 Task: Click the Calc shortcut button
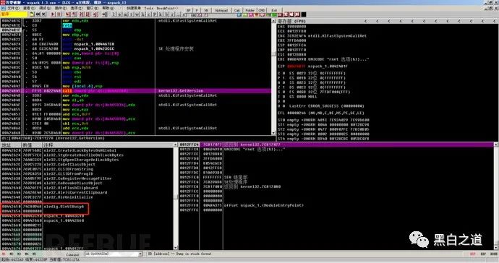pos(237,10)
